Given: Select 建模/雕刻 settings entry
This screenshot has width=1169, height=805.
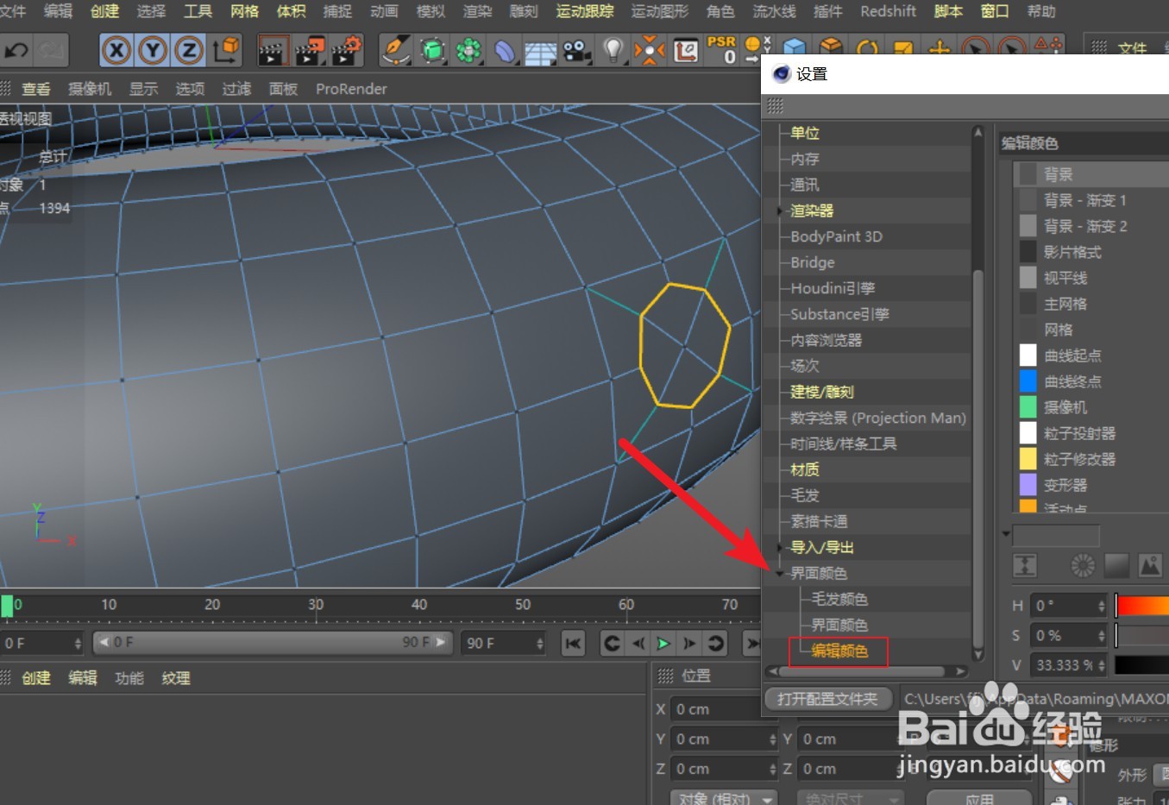Looking at the screenshot, I should pyautogui.click(x=821, y=392).
